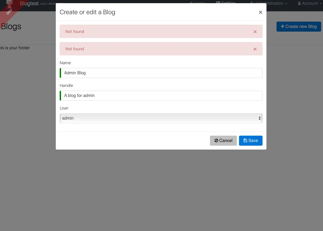This screenshot has width=323, height=231.
Task: Click the ban icon on Cancel
Action: pyautogui.click(x=216, y=141)
